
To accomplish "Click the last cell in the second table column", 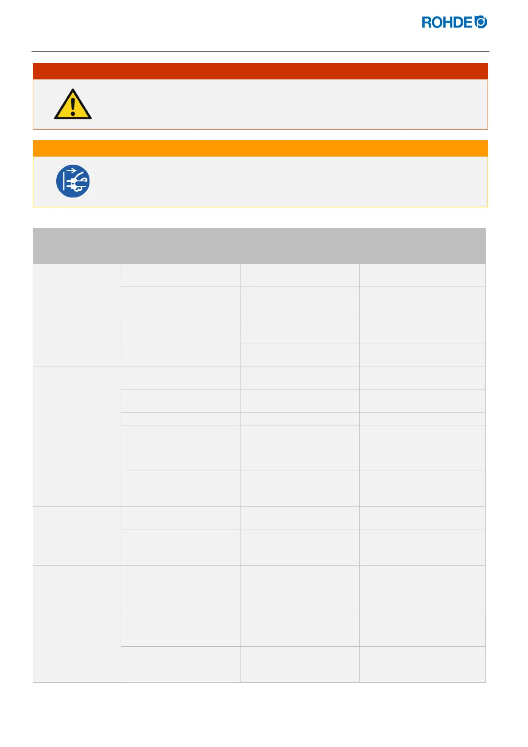I will pos(180,664).
